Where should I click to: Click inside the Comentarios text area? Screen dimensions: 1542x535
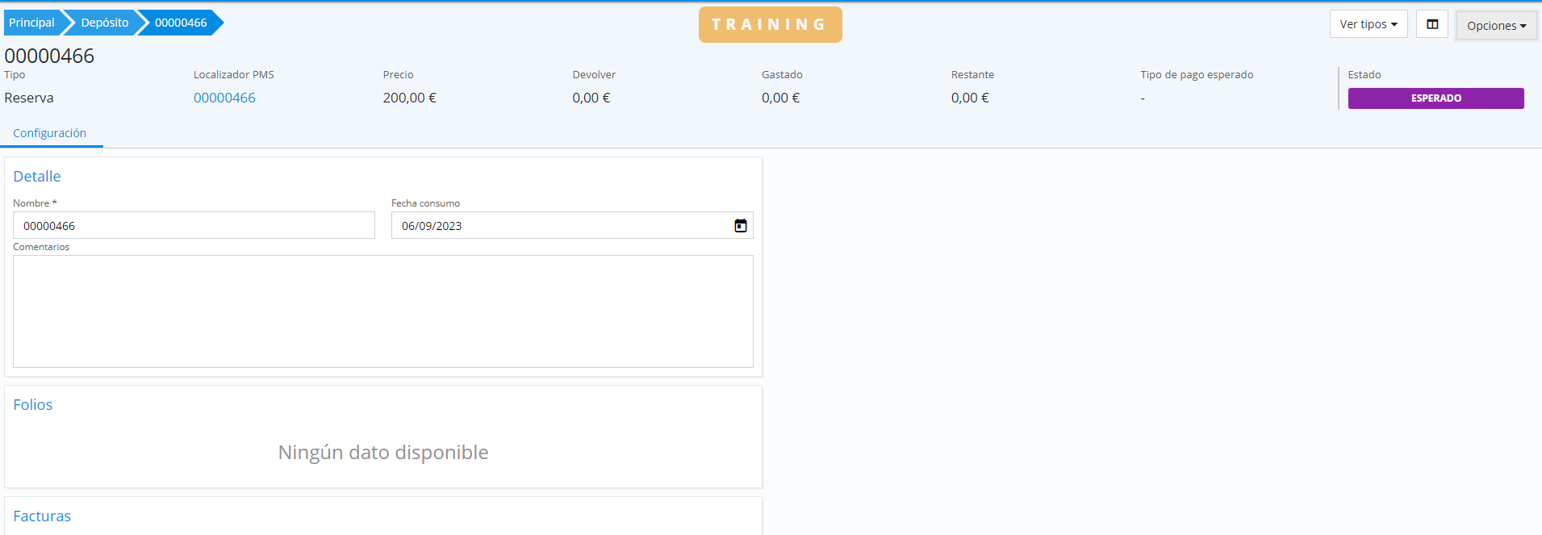pos(382,311)
